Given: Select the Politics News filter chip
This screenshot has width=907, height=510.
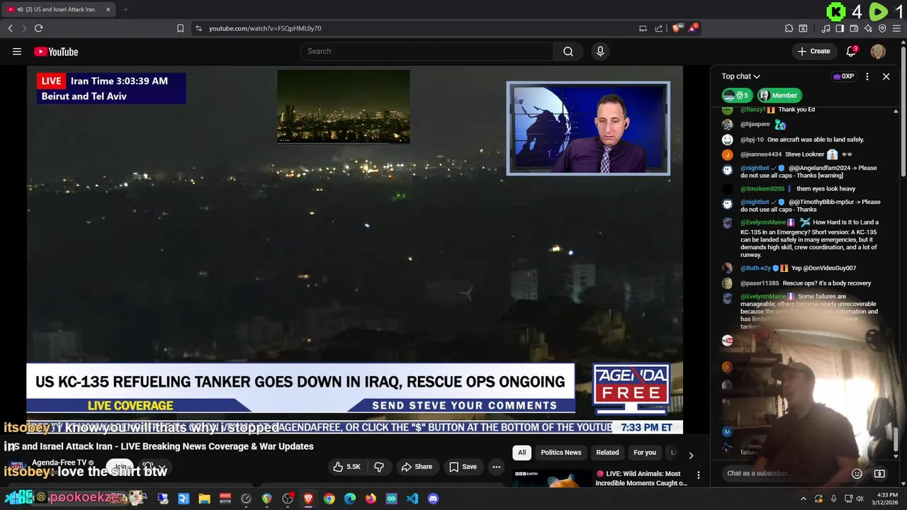Looking at the screenshot, I should [x=560, y=453].
